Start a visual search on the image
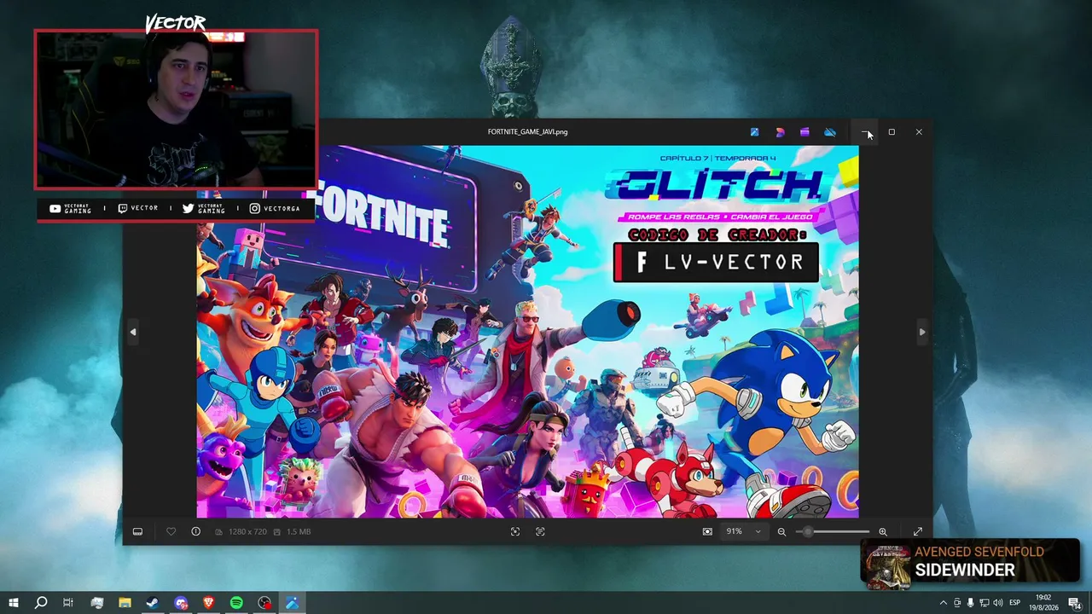The height and width of the screenshot is (614, 1092). tap(515, 531)
